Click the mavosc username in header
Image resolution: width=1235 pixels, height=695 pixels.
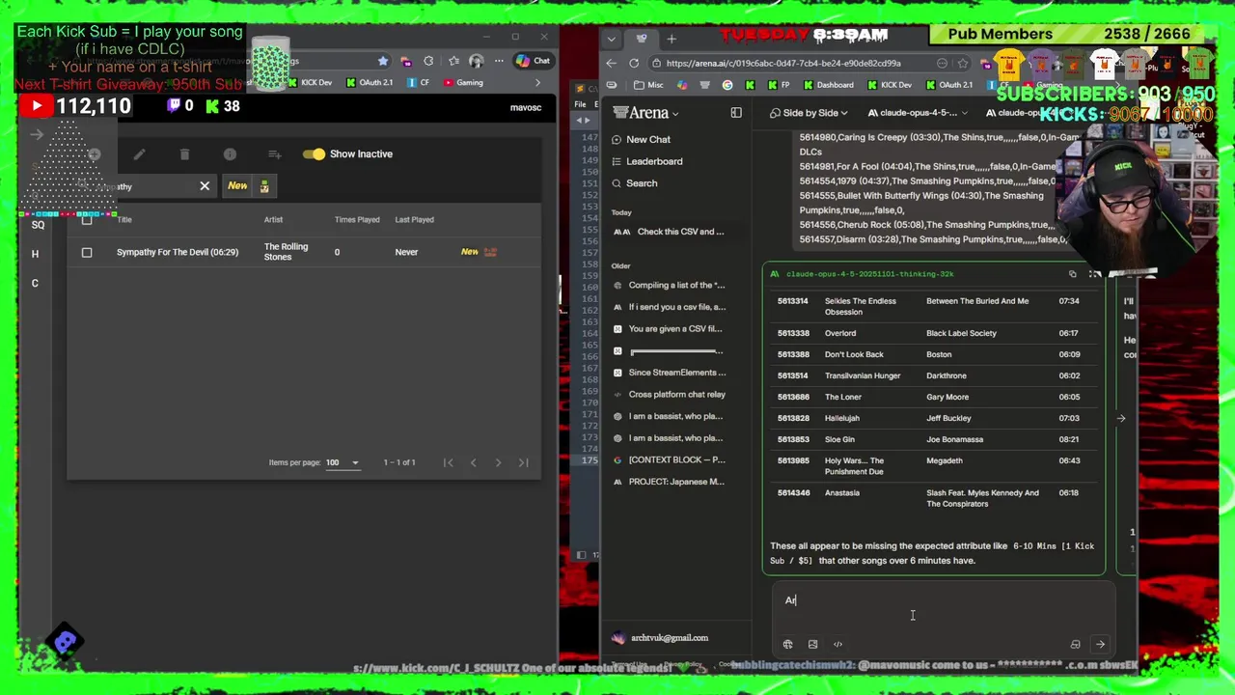tap(525, 107)
